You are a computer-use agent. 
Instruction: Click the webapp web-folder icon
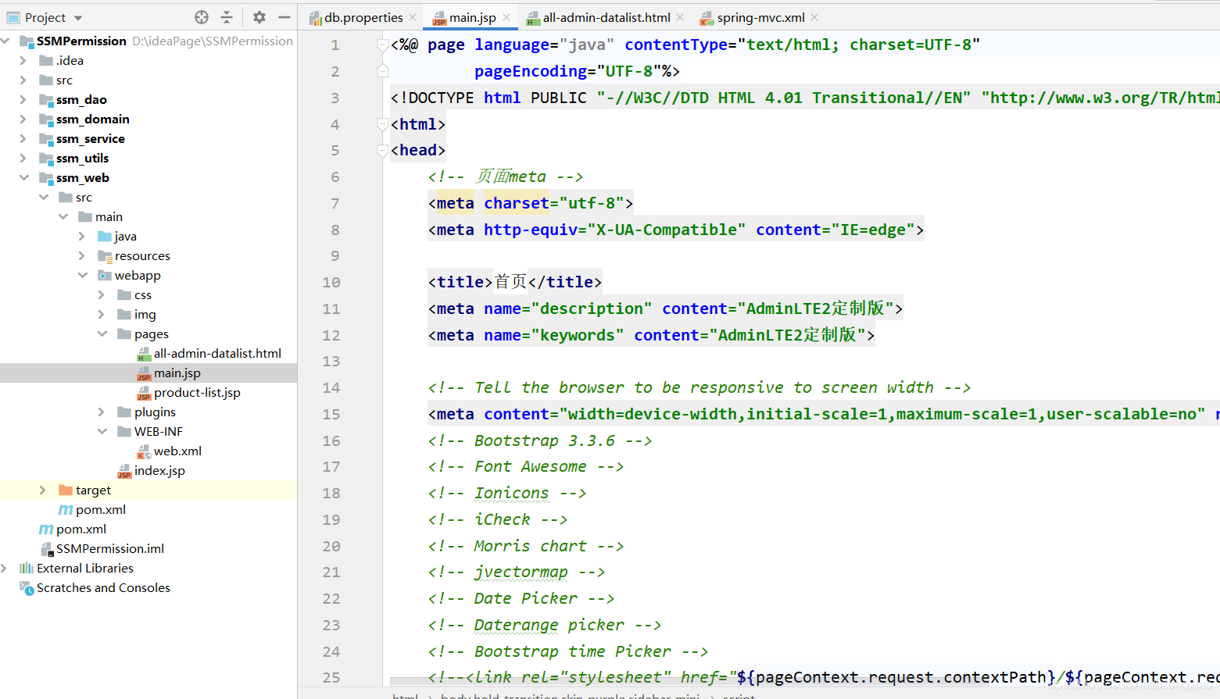click(x=105, y=275)
